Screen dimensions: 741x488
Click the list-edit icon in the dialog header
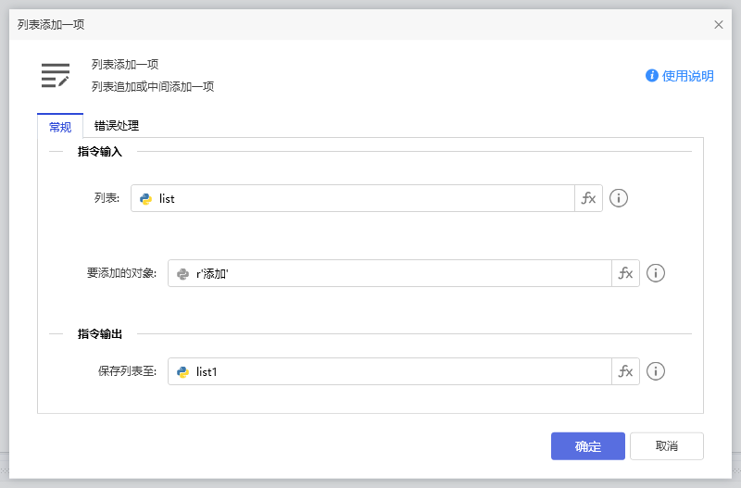tap(56, 76)
